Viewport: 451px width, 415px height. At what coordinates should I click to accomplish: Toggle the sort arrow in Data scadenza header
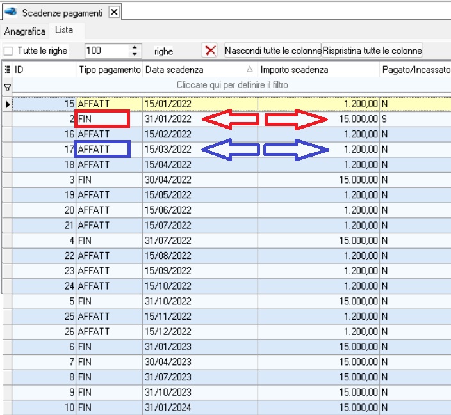[x=250, y=69]
